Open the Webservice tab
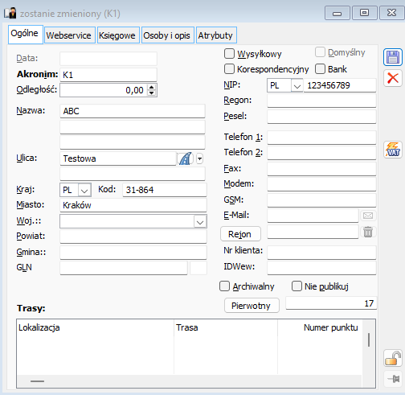 (x=70, y=35)
